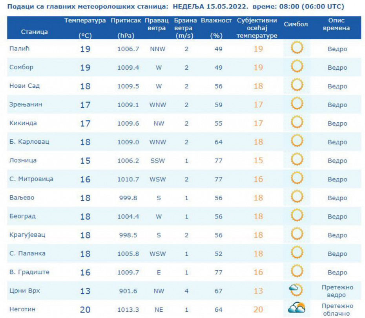365x318 pixels.
Task: Select the sun icon for Нови Сад
Action: pos(297,85)
